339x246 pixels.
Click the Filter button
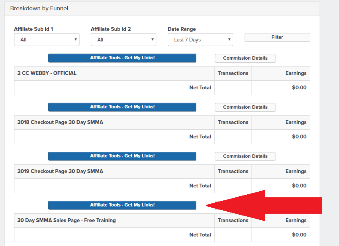click(x=277, y=37)
